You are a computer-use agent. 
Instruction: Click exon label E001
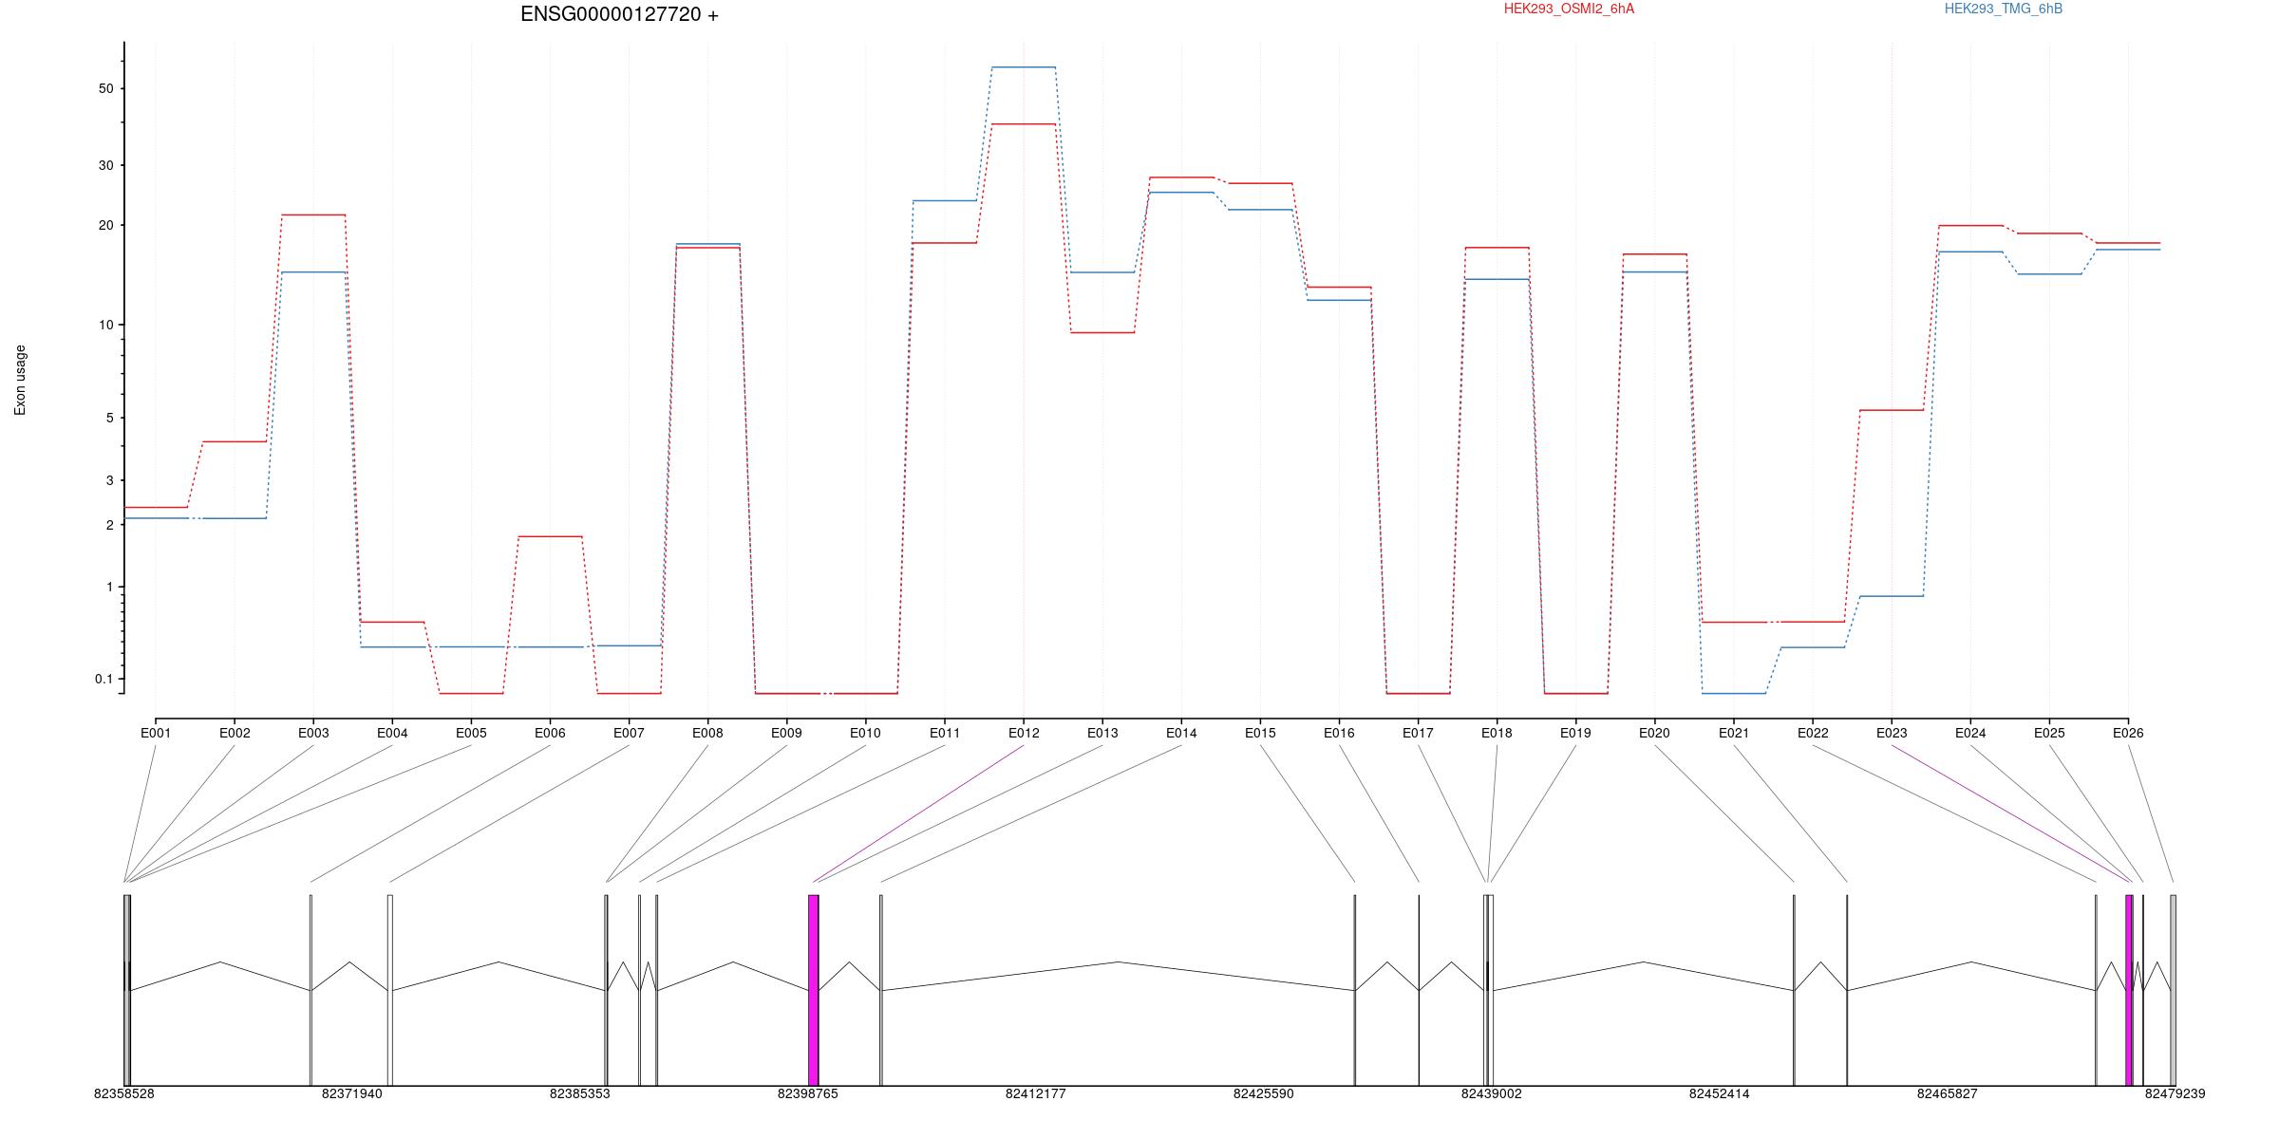click(156, 733)
